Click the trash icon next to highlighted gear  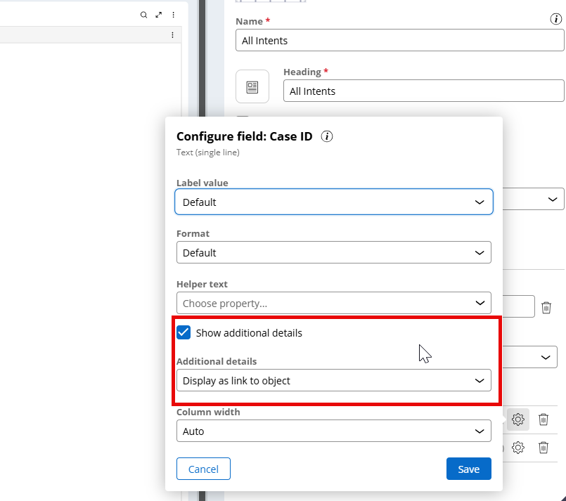pyautogui.click(x=544, y=419)
